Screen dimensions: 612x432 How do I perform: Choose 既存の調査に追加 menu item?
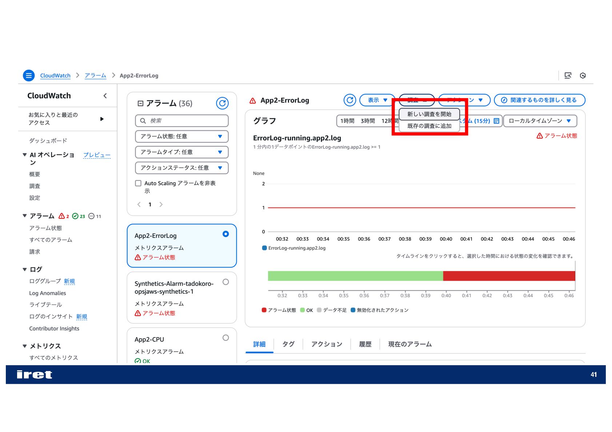tap(429, 126)
